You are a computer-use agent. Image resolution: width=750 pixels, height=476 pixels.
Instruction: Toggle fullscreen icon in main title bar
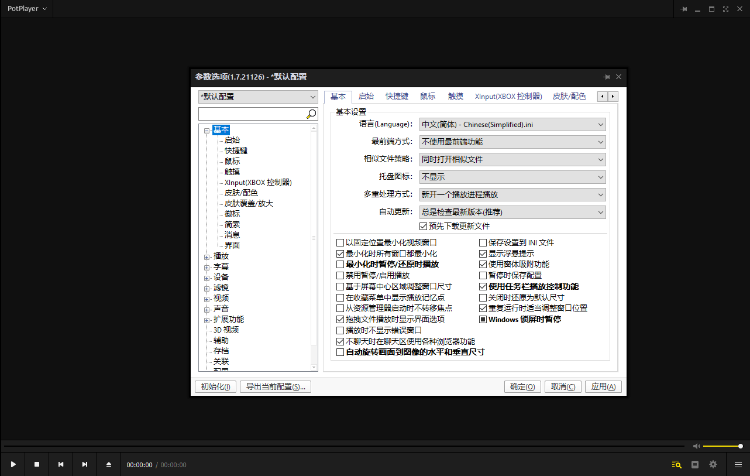click(726, 9)
